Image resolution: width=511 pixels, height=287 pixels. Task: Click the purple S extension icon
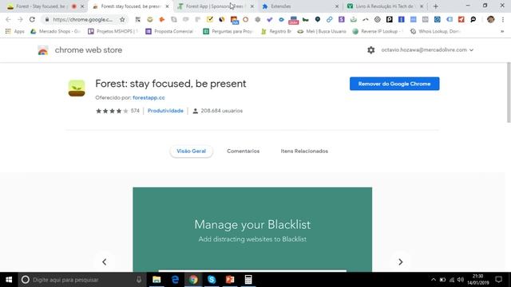(341, 19)
